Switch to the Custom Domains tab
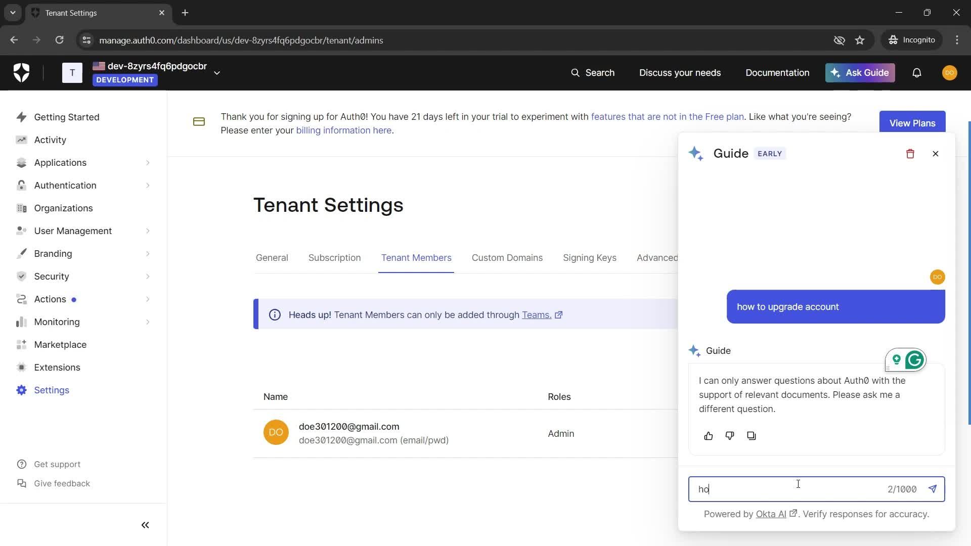The height and width of the screenshot is (546, 971). pos(507,258)
